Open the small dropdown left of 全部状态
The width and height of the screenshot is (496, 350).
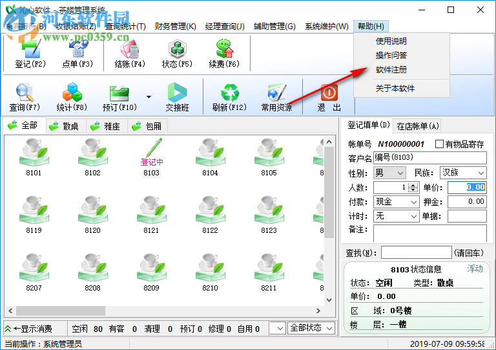(x=278, y=328)
